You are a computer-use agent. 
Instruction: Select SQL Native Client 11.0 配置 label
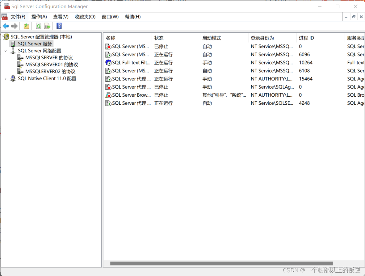pyautogui.click(x=47, y=78)
